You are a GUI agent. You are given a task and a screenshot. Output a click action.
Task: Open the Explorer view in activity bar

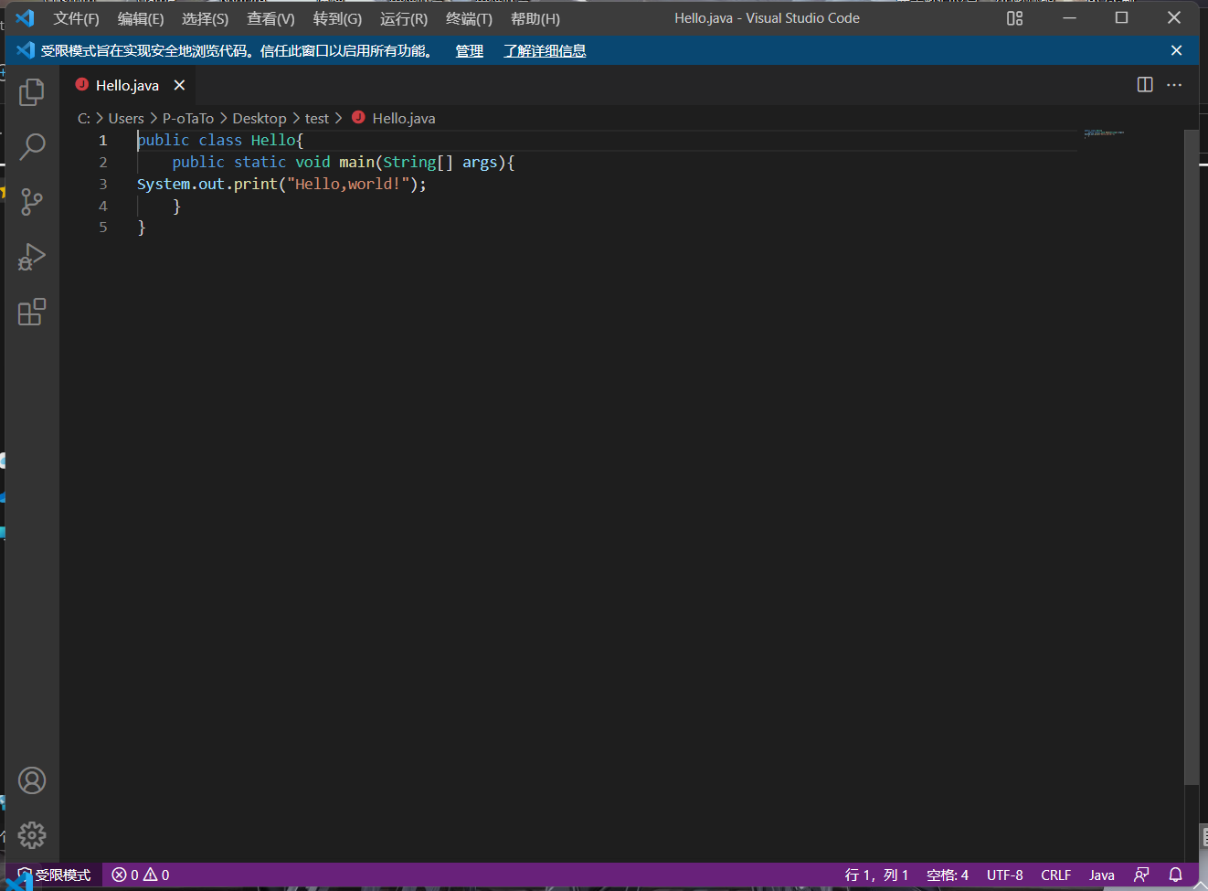coord(32,91)
